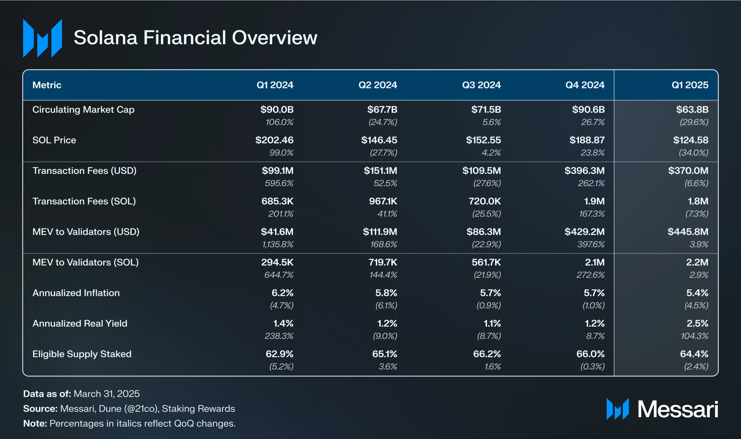Click the Data as of March 31, 2025 text
741x439 pixels.
point(81,394)
